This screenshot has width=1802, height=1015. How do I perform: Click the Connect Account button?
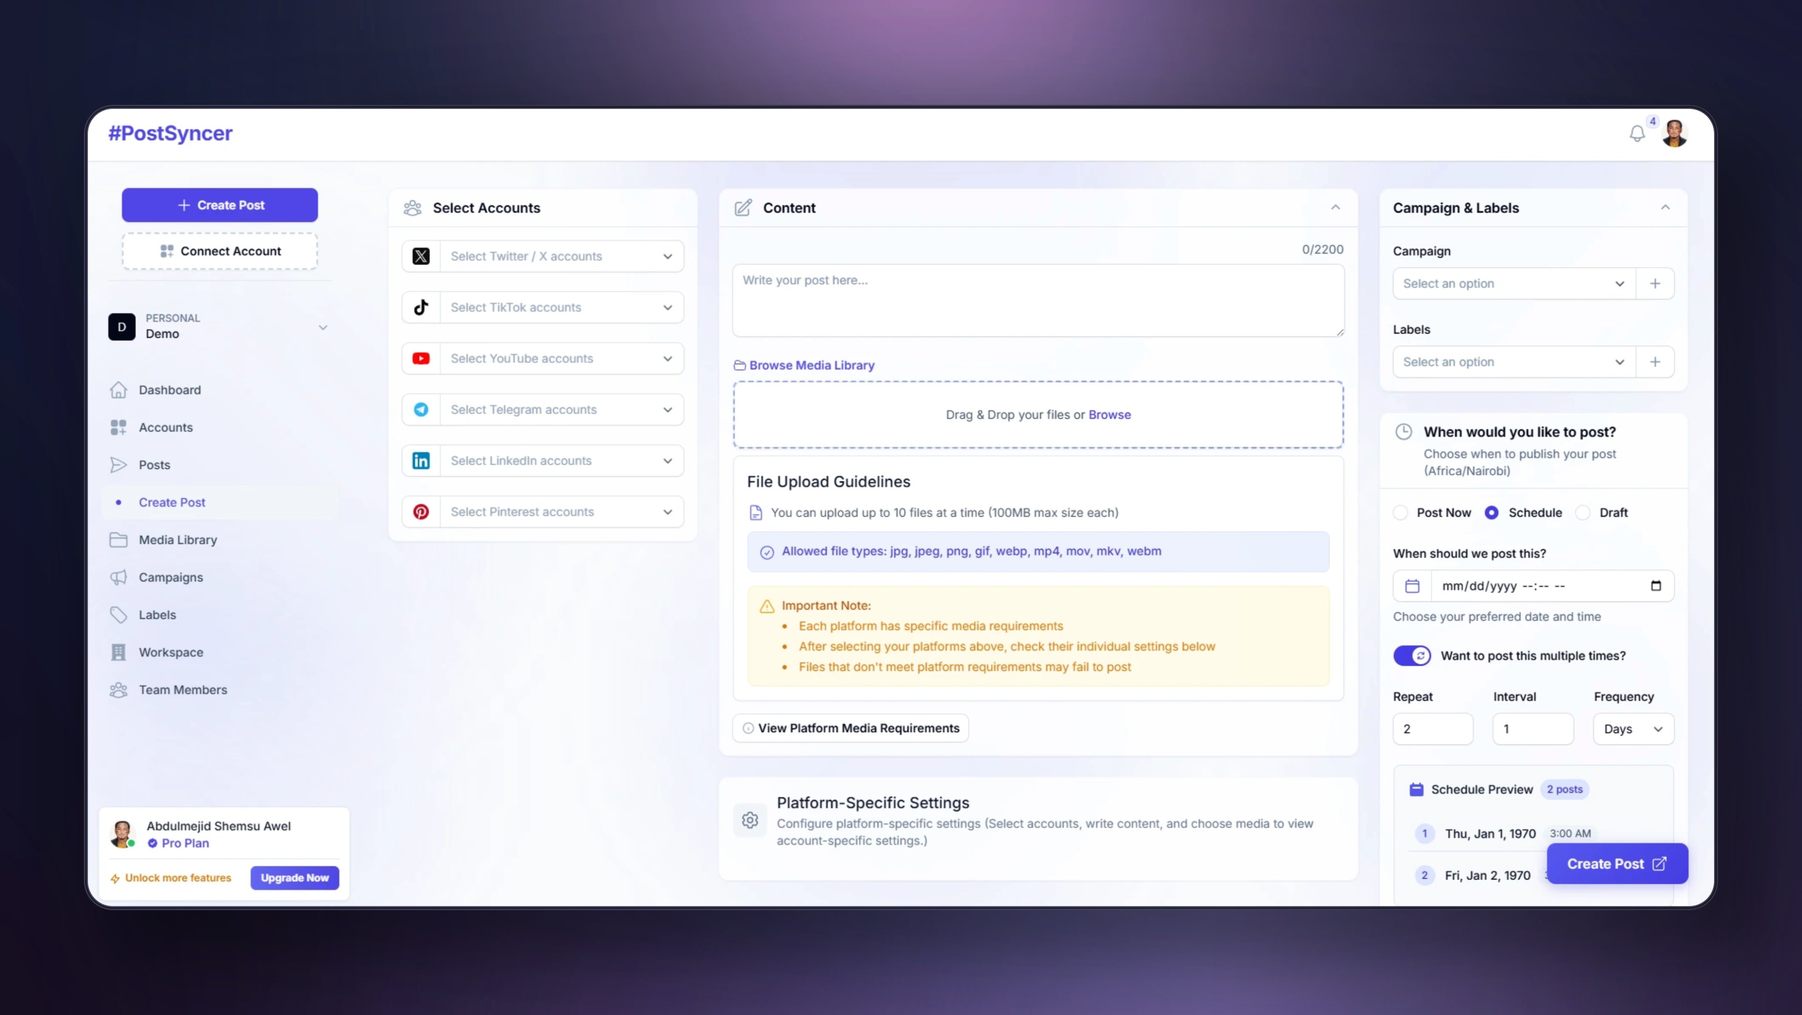220,251
